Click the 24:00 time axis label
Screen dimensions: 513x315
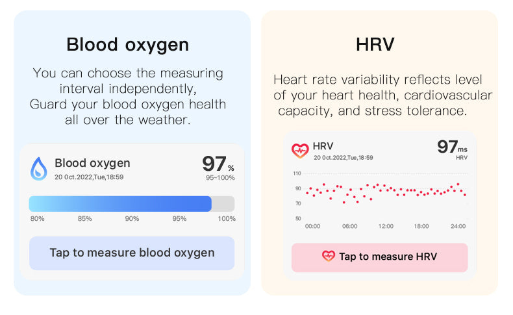[458, 226]
